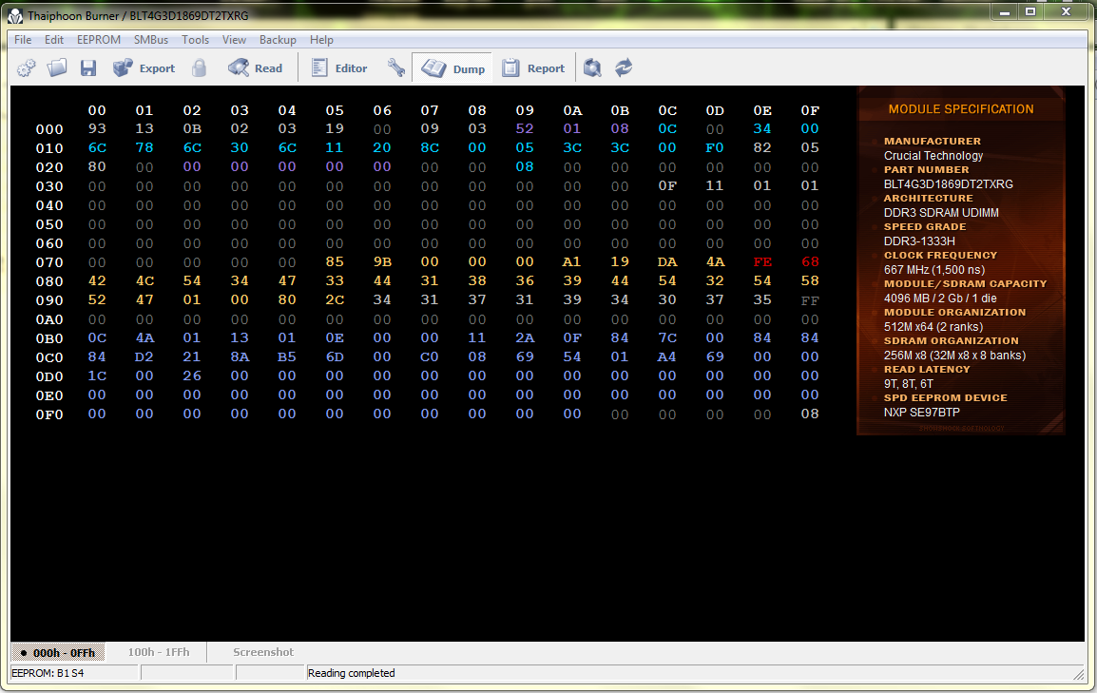Select red byte FE in row 070

click(762, 262)
